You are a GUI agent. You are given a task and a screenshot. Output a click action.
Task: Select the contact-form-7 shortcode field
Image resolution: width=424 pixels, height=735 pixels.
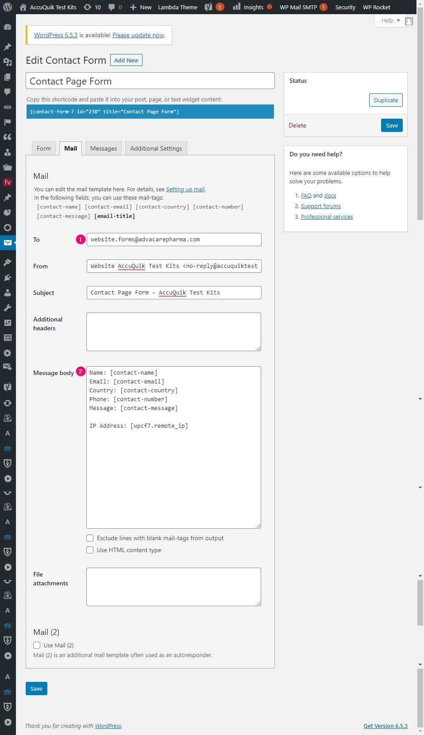pyautogui.click(x=150, y=112)
